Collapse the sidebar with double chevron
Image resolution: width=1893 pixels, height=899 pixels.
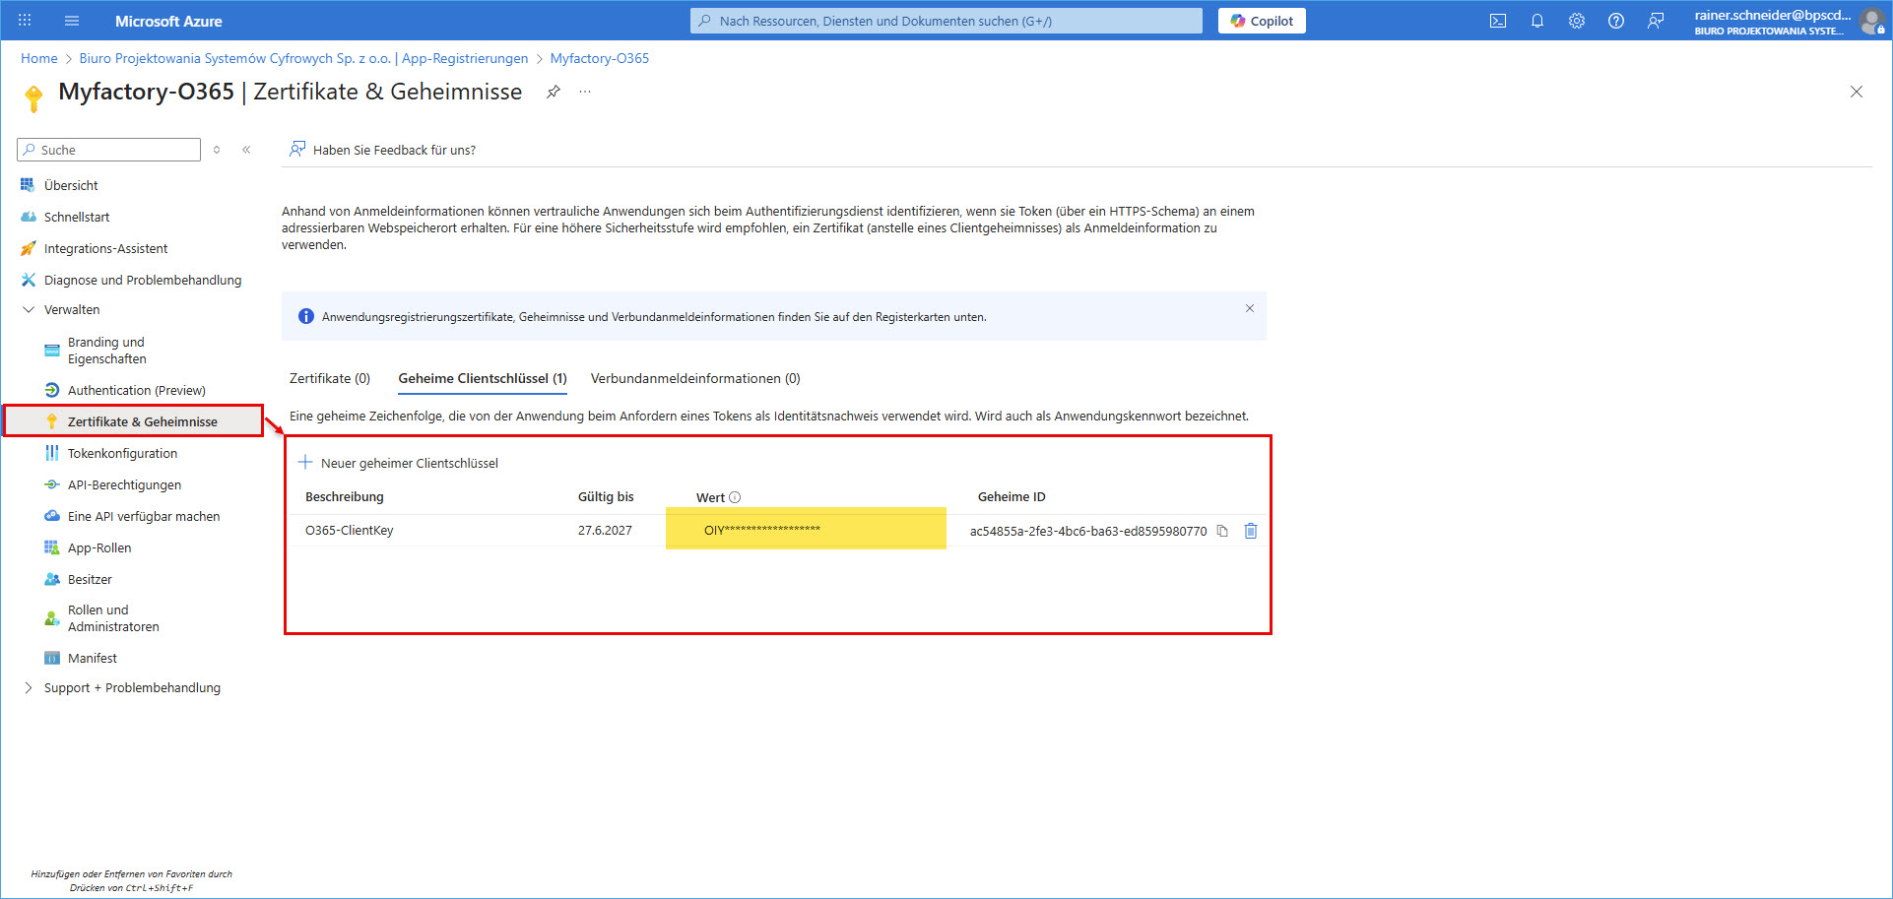(246, 150)
